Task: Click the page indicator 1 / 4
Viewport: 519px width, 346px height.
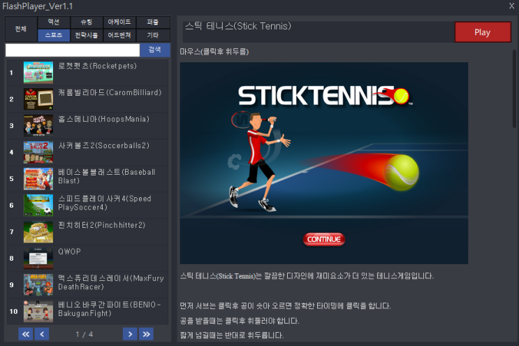Action: coord(84,334)
